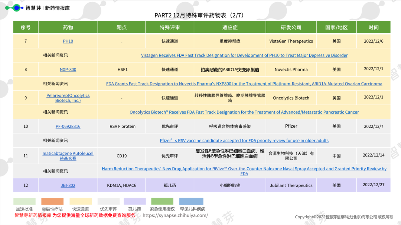Click the PART2 12月特殊审评药物表 title

click(199, 15)
